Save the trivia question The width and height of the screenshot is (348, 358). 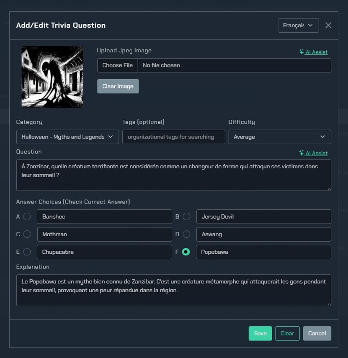(260, 333)
